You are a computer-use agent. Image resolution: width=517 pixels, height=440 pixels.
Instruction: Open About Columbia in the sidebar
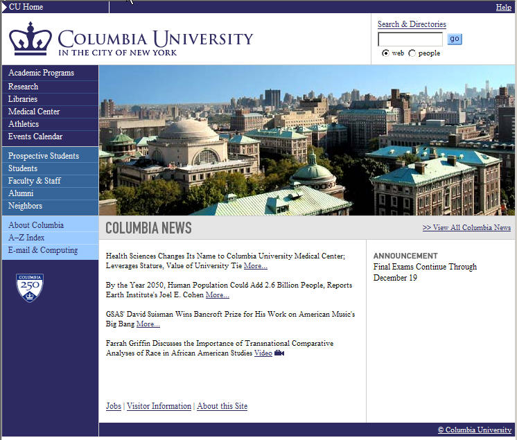36,225
